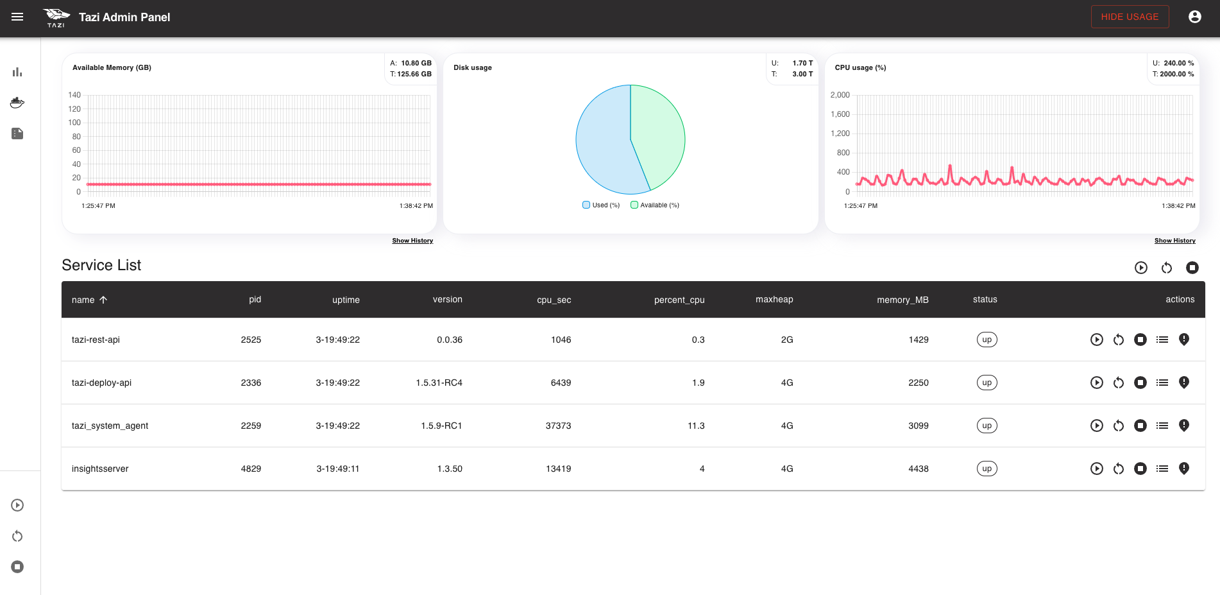Start all services above the Service List table
Image resolution: width=1220 pixels, height=595 pixels.
click(1140, 268)
